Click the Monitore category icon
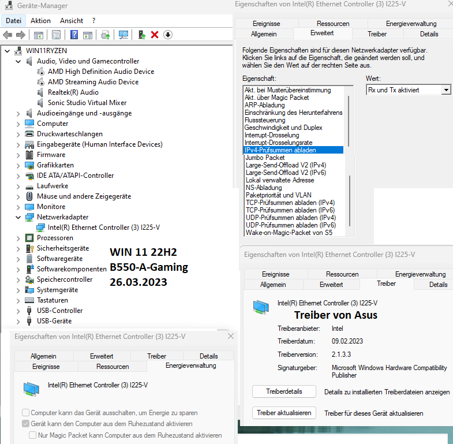The height and width of the screenshot is (444, 453). click(x=29, y=207)
